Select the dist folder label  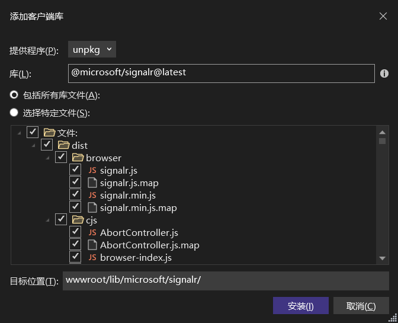pyautogui.click(x=79, y=146)
